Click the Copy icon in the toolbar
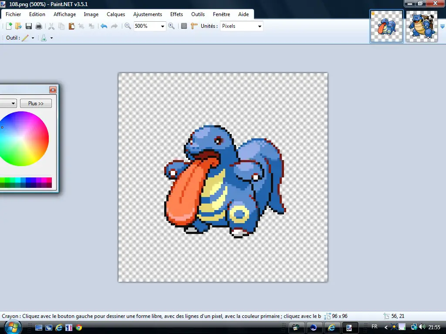Viewport: 446px width, 334px height. 61,26
